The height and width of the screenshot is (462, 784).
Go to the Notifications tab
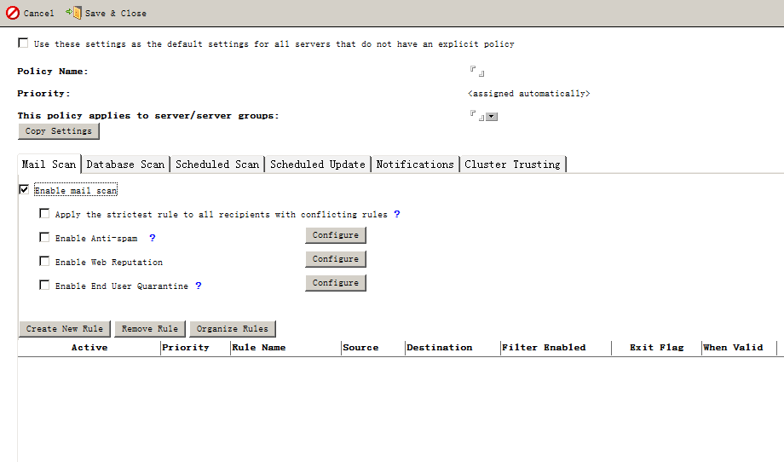tap(415, 165)
